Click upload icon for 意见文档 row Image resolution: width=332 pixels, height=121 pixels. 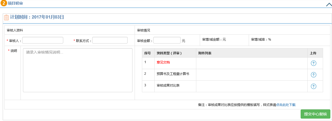(313, 63)
